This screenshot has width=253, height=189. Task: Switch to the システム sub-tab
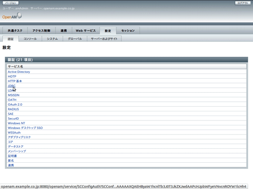[52, 39]
